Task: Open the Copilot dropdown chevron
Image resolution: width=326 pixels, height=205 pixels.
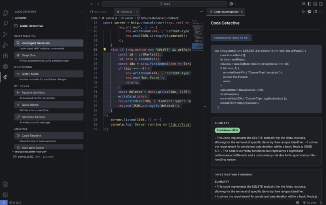Action: pos(235,4)
